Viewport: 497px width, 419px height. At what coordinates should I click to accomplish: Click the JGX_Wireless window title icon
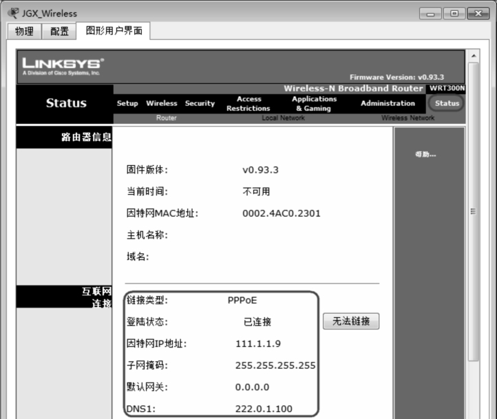[11, 12]
